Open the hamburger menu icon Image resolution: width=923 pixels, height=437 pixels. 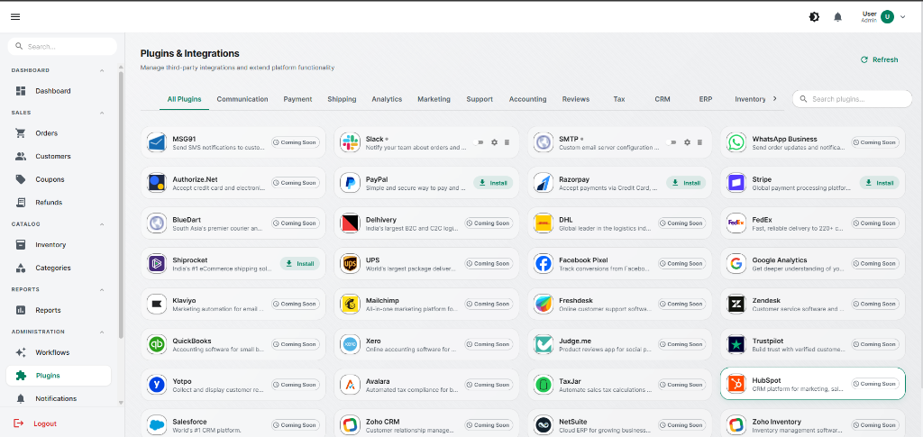[15, 17]
